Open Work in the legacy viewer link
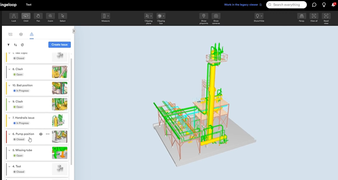 [243, 5]
